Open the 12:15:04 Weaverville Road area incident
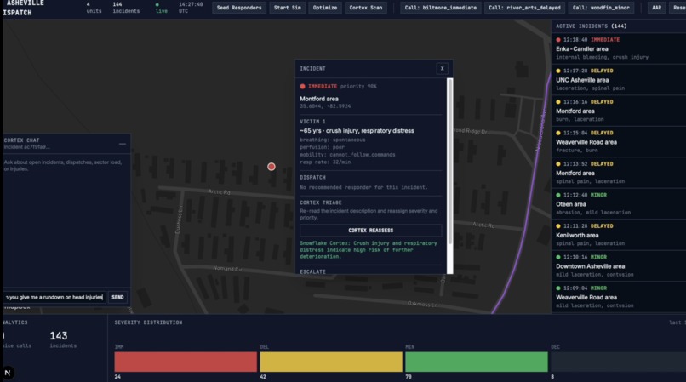This screenshot has height=382, width=686. tap(618, 141)
